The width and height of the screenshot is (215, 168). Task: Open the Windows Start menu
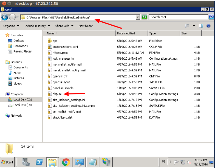click(7, 162)
